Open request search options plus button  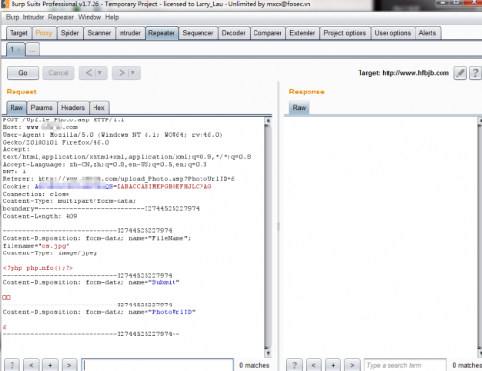coord(50,365)
